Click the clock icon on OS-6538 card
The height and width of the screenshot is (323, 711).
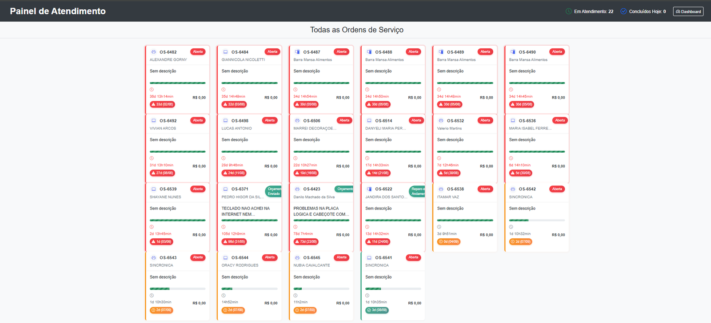[x=439, y=227]
